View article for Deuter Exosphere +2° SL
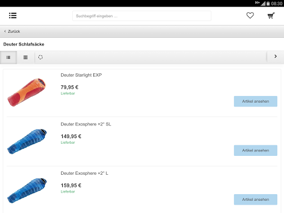Image resolution: width=284 pixels, height=213 pixels. (x=256, y=150)
